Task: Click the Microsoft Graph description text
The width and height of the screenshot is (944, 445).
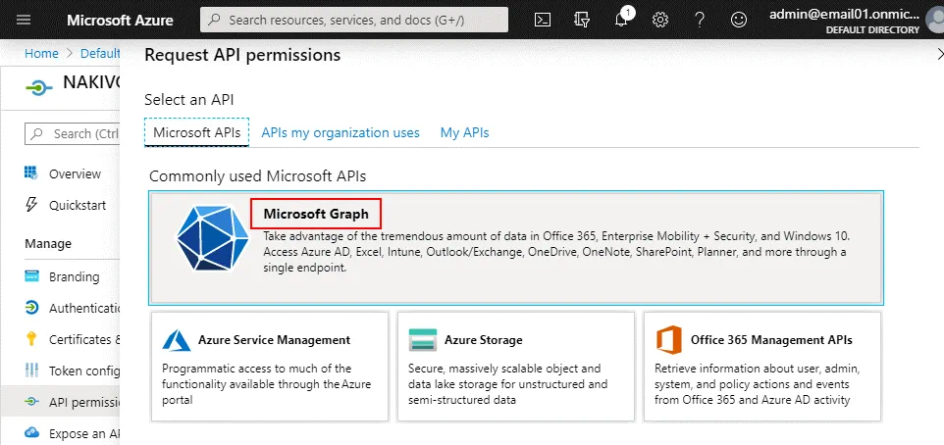Action: [x=556, y=252]
